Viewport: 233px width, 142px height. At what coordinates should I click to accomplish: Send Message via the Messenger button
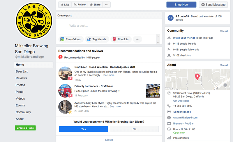point(213,5)
